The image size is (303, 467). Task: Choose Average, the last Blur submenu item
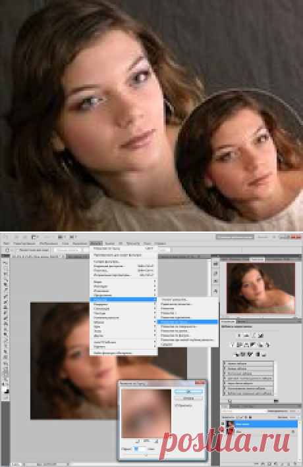point(188,344)
